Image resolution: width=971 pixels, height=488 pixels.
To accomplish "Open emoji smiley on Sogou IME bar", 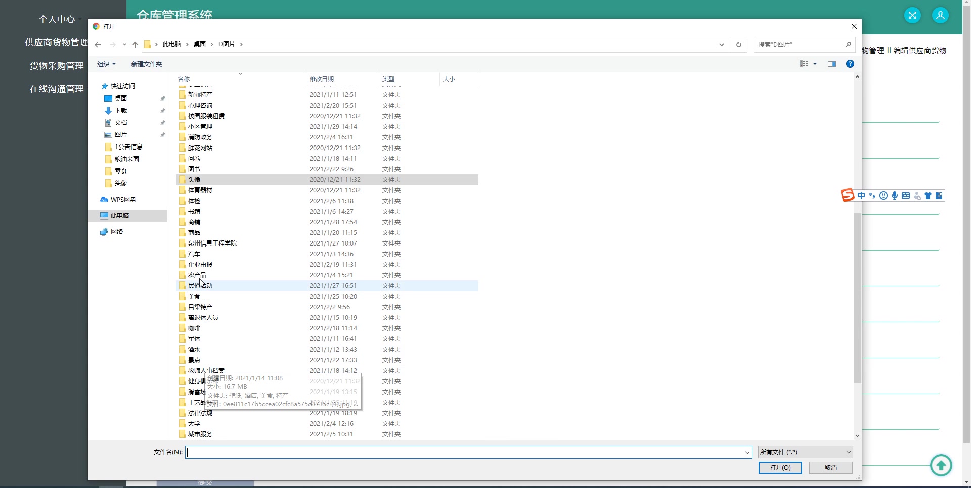I will 884,196.
